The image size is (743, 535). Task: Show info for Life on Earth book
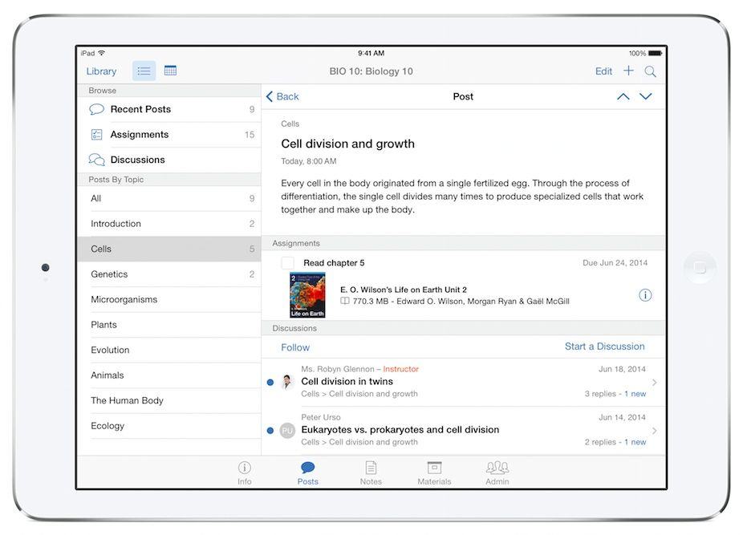coord(645,295)
